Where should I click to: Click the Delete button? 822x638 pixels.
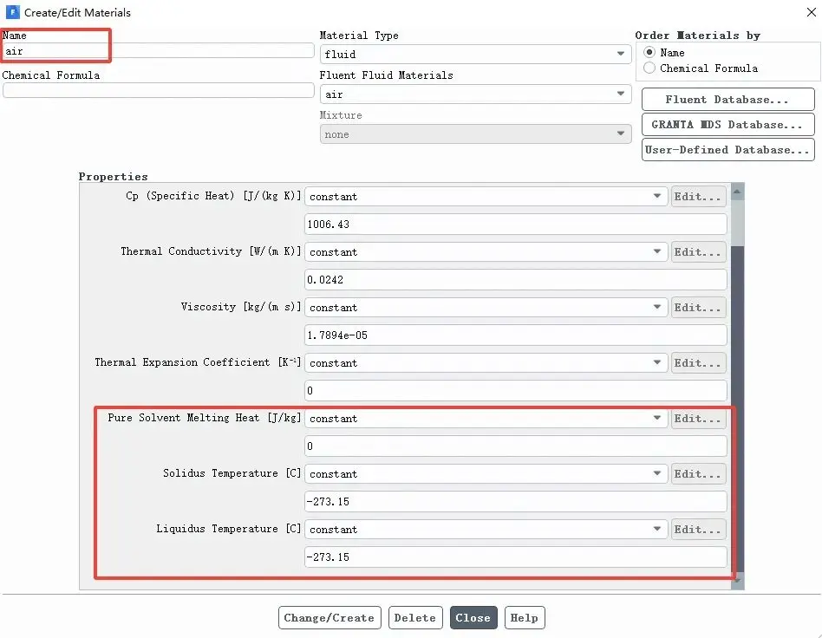415,617
